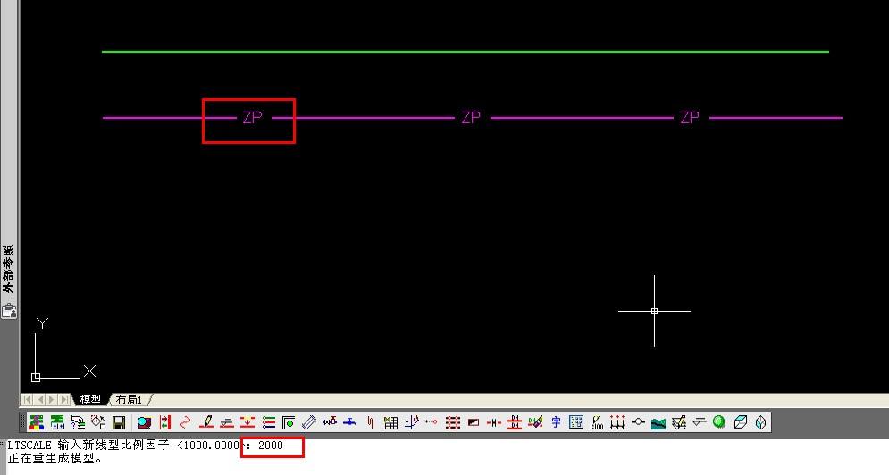
Task: Click the next-tab navigation arrow
Action: point(52,400)
